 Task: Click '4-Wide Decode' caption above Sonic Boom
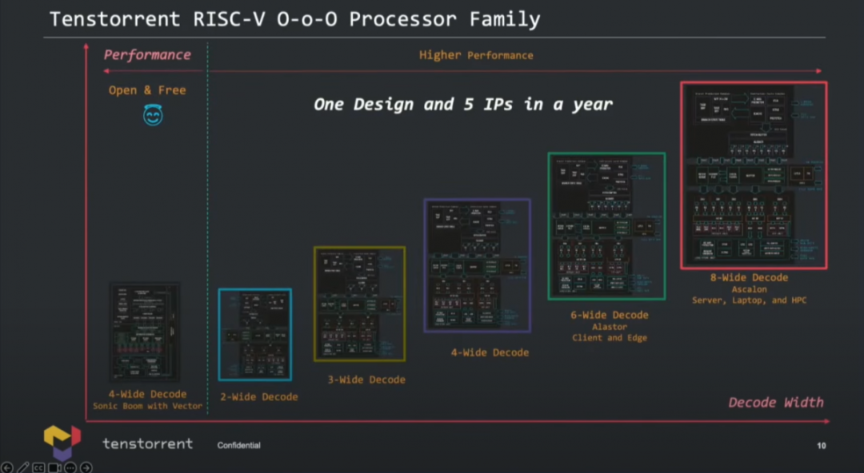point(147,394)
